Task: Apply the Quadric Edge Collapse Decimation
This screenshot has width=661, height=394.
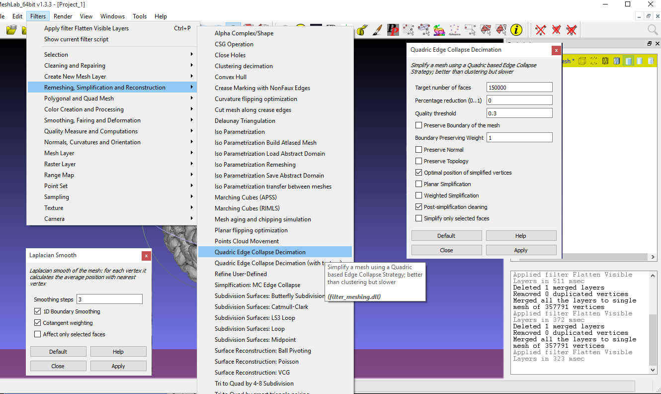Action: pyautogui.click(x=521, y=250)
